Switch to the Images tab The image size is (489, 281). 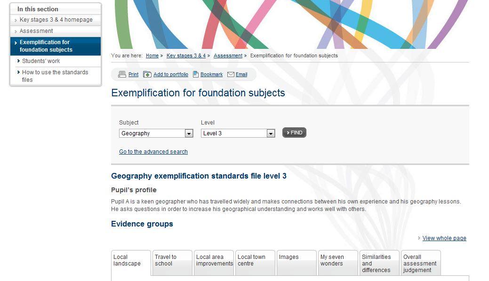(297, 263)
